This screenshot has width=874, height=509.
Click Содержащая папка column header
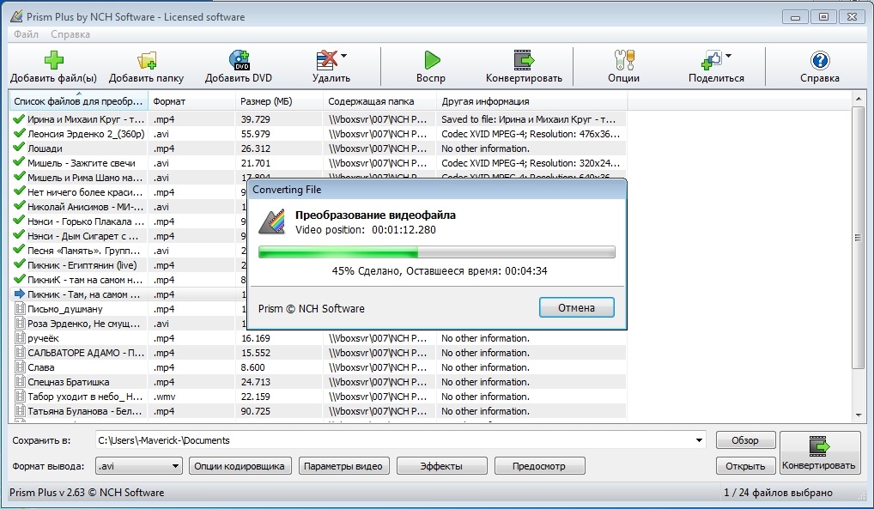click(x=379, y=101)
